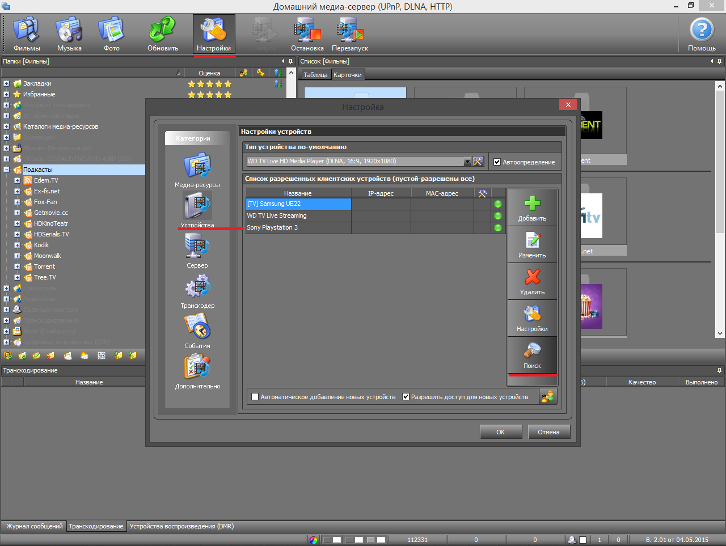
Task: Open the default device type dropdown
Action: pos(467,162)
